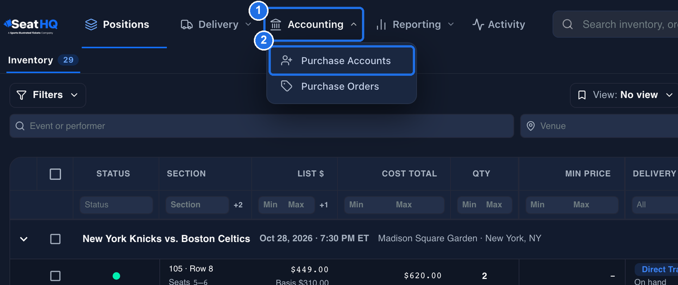Click the $449.00 list price
Image resolution: width=678 pixels, height=285 pixels.
310,269
